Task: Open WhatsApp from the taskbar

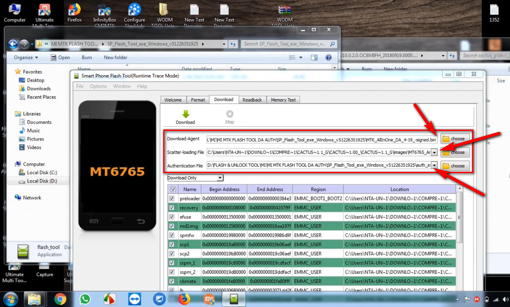Action: tap(85, 299)
